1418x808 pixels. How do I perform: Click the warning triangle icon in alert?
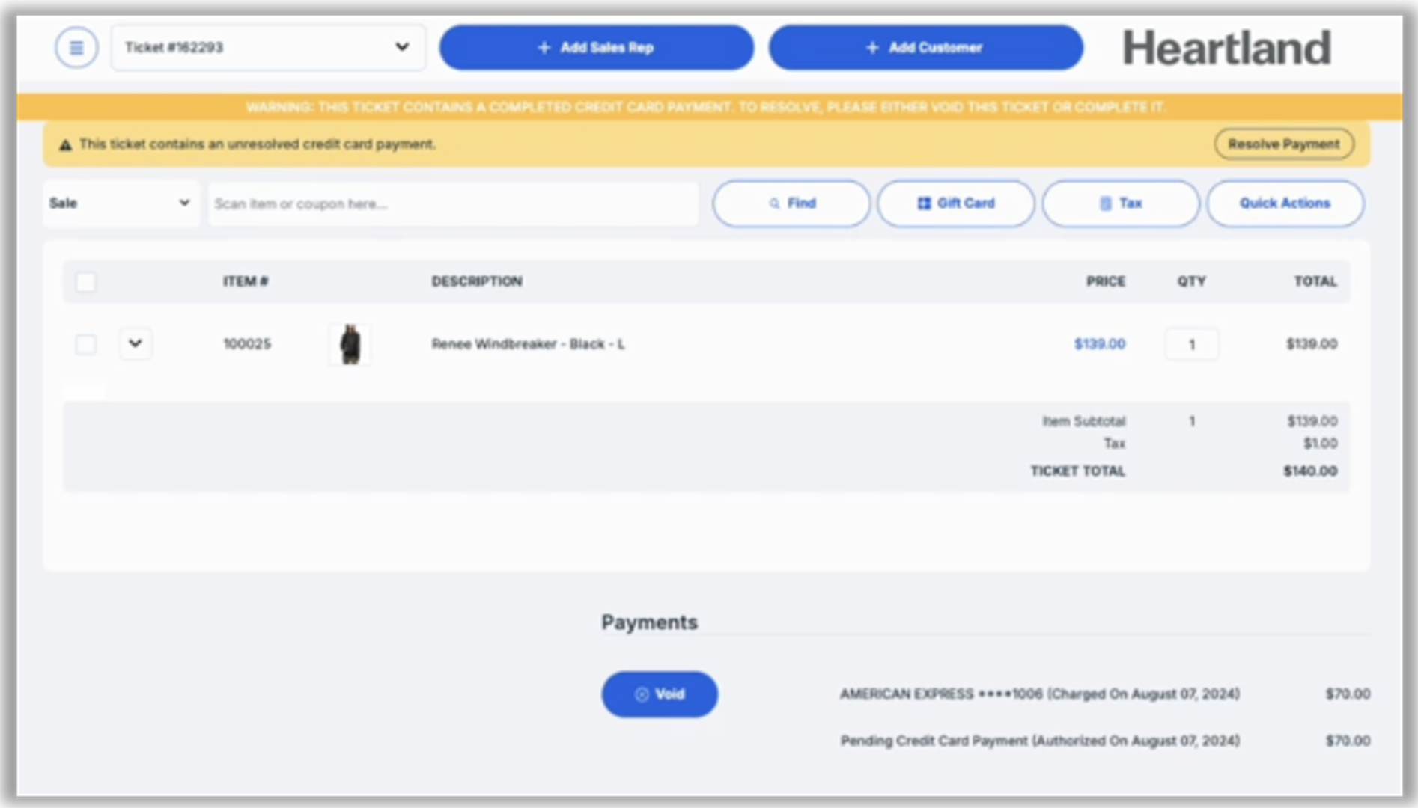point(66,145)
